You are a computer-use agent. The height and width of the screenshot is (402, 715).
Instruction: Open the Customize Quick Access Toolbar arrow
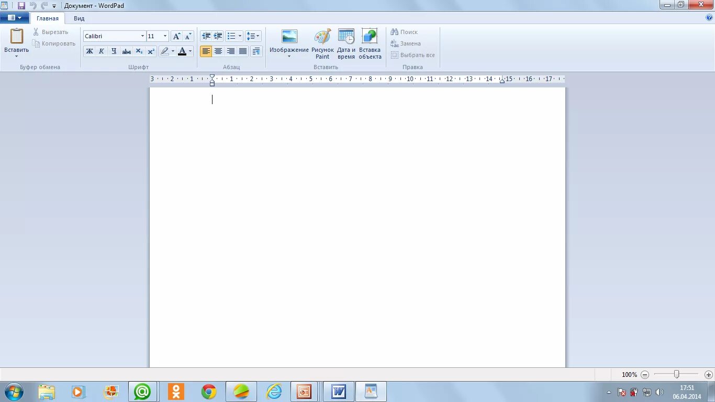coord(54,6)
